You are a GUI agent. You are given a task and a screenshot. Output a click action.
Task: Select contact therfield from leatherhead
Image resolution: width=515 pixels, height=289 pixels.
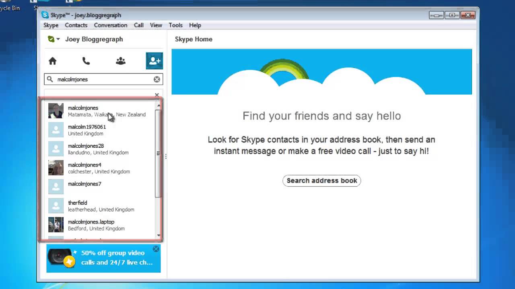[x=101, y=206]
